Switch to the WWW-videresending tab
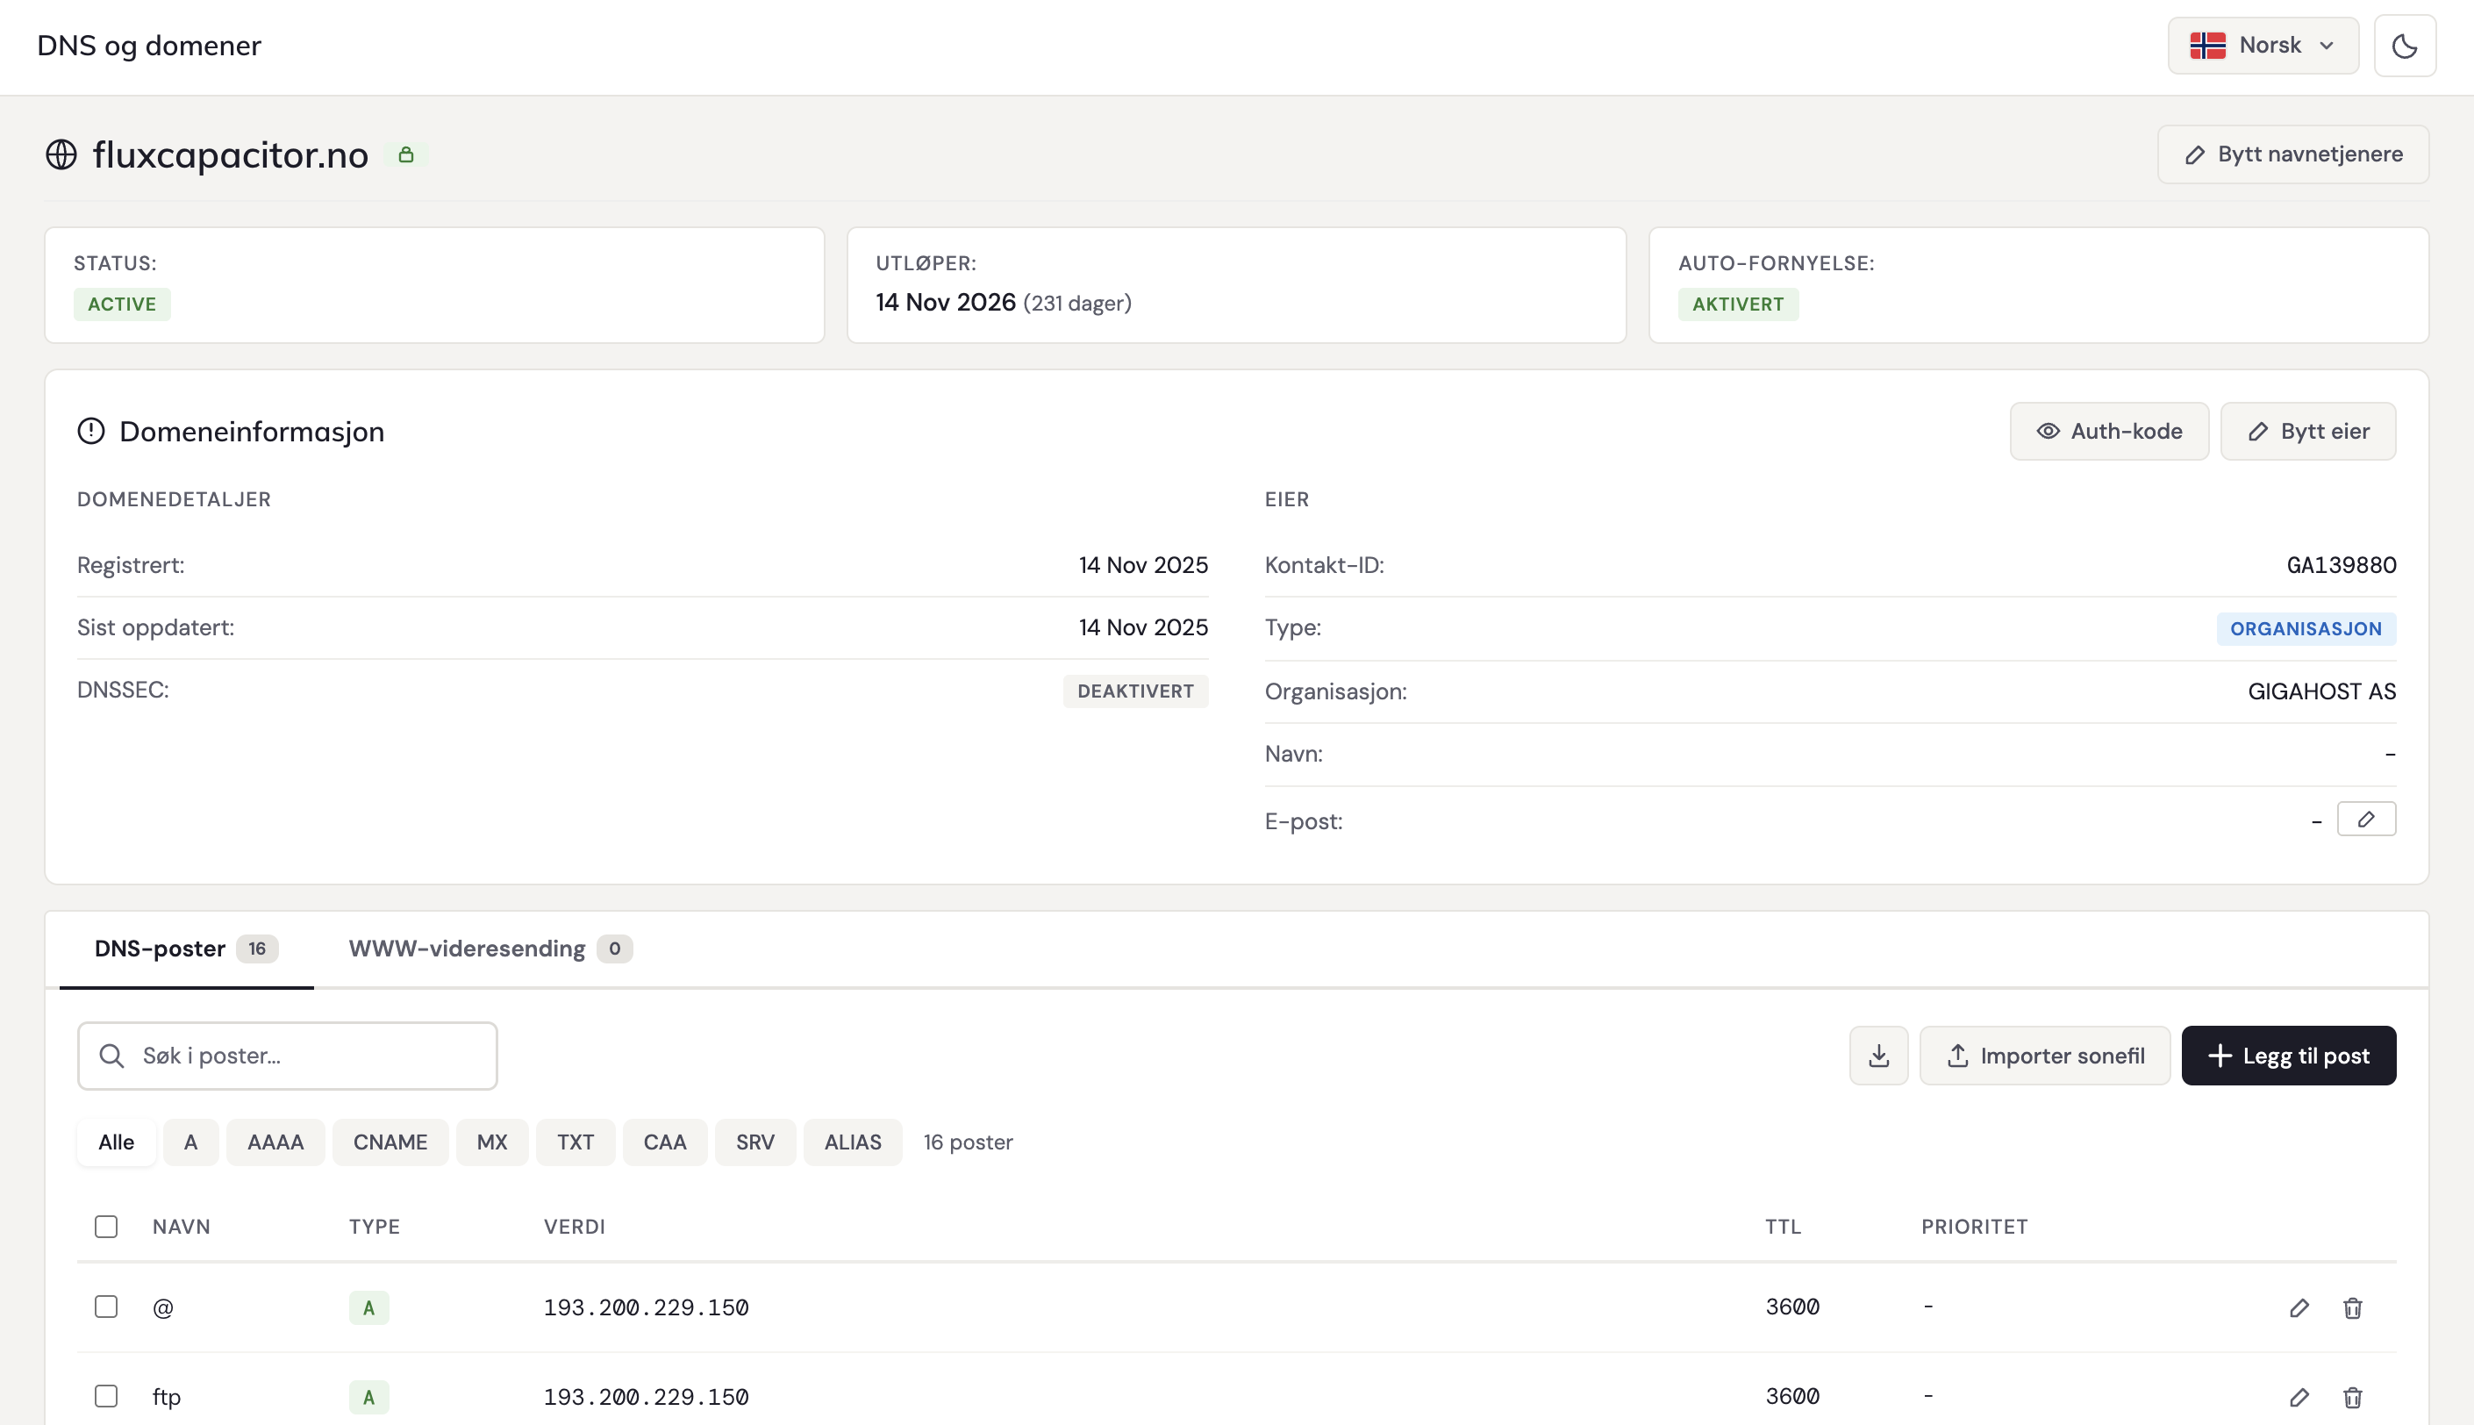2474x1425 pixels. click(x=490, y=949)
